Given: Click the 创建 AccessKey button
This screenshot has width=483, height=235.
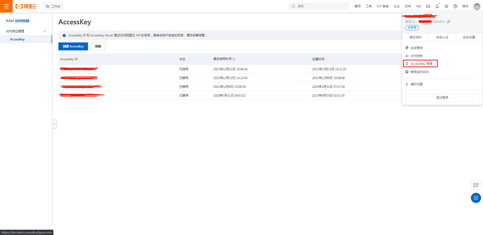Looking at the screenshot, I should [73, 46].
